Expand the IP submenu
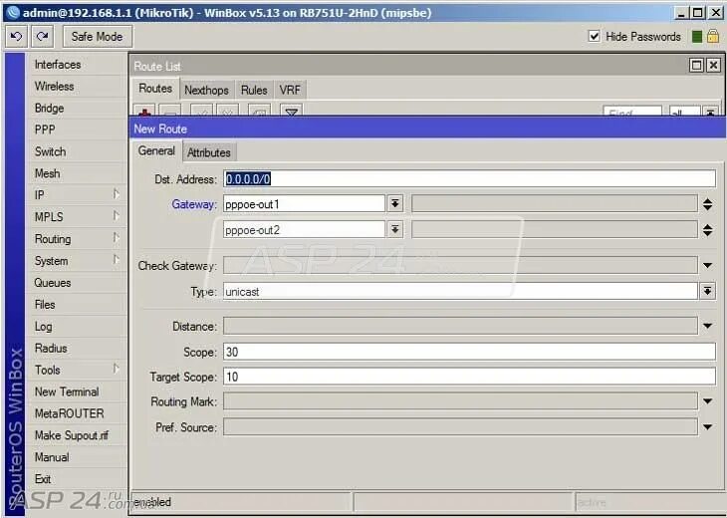 click(77, 195)
